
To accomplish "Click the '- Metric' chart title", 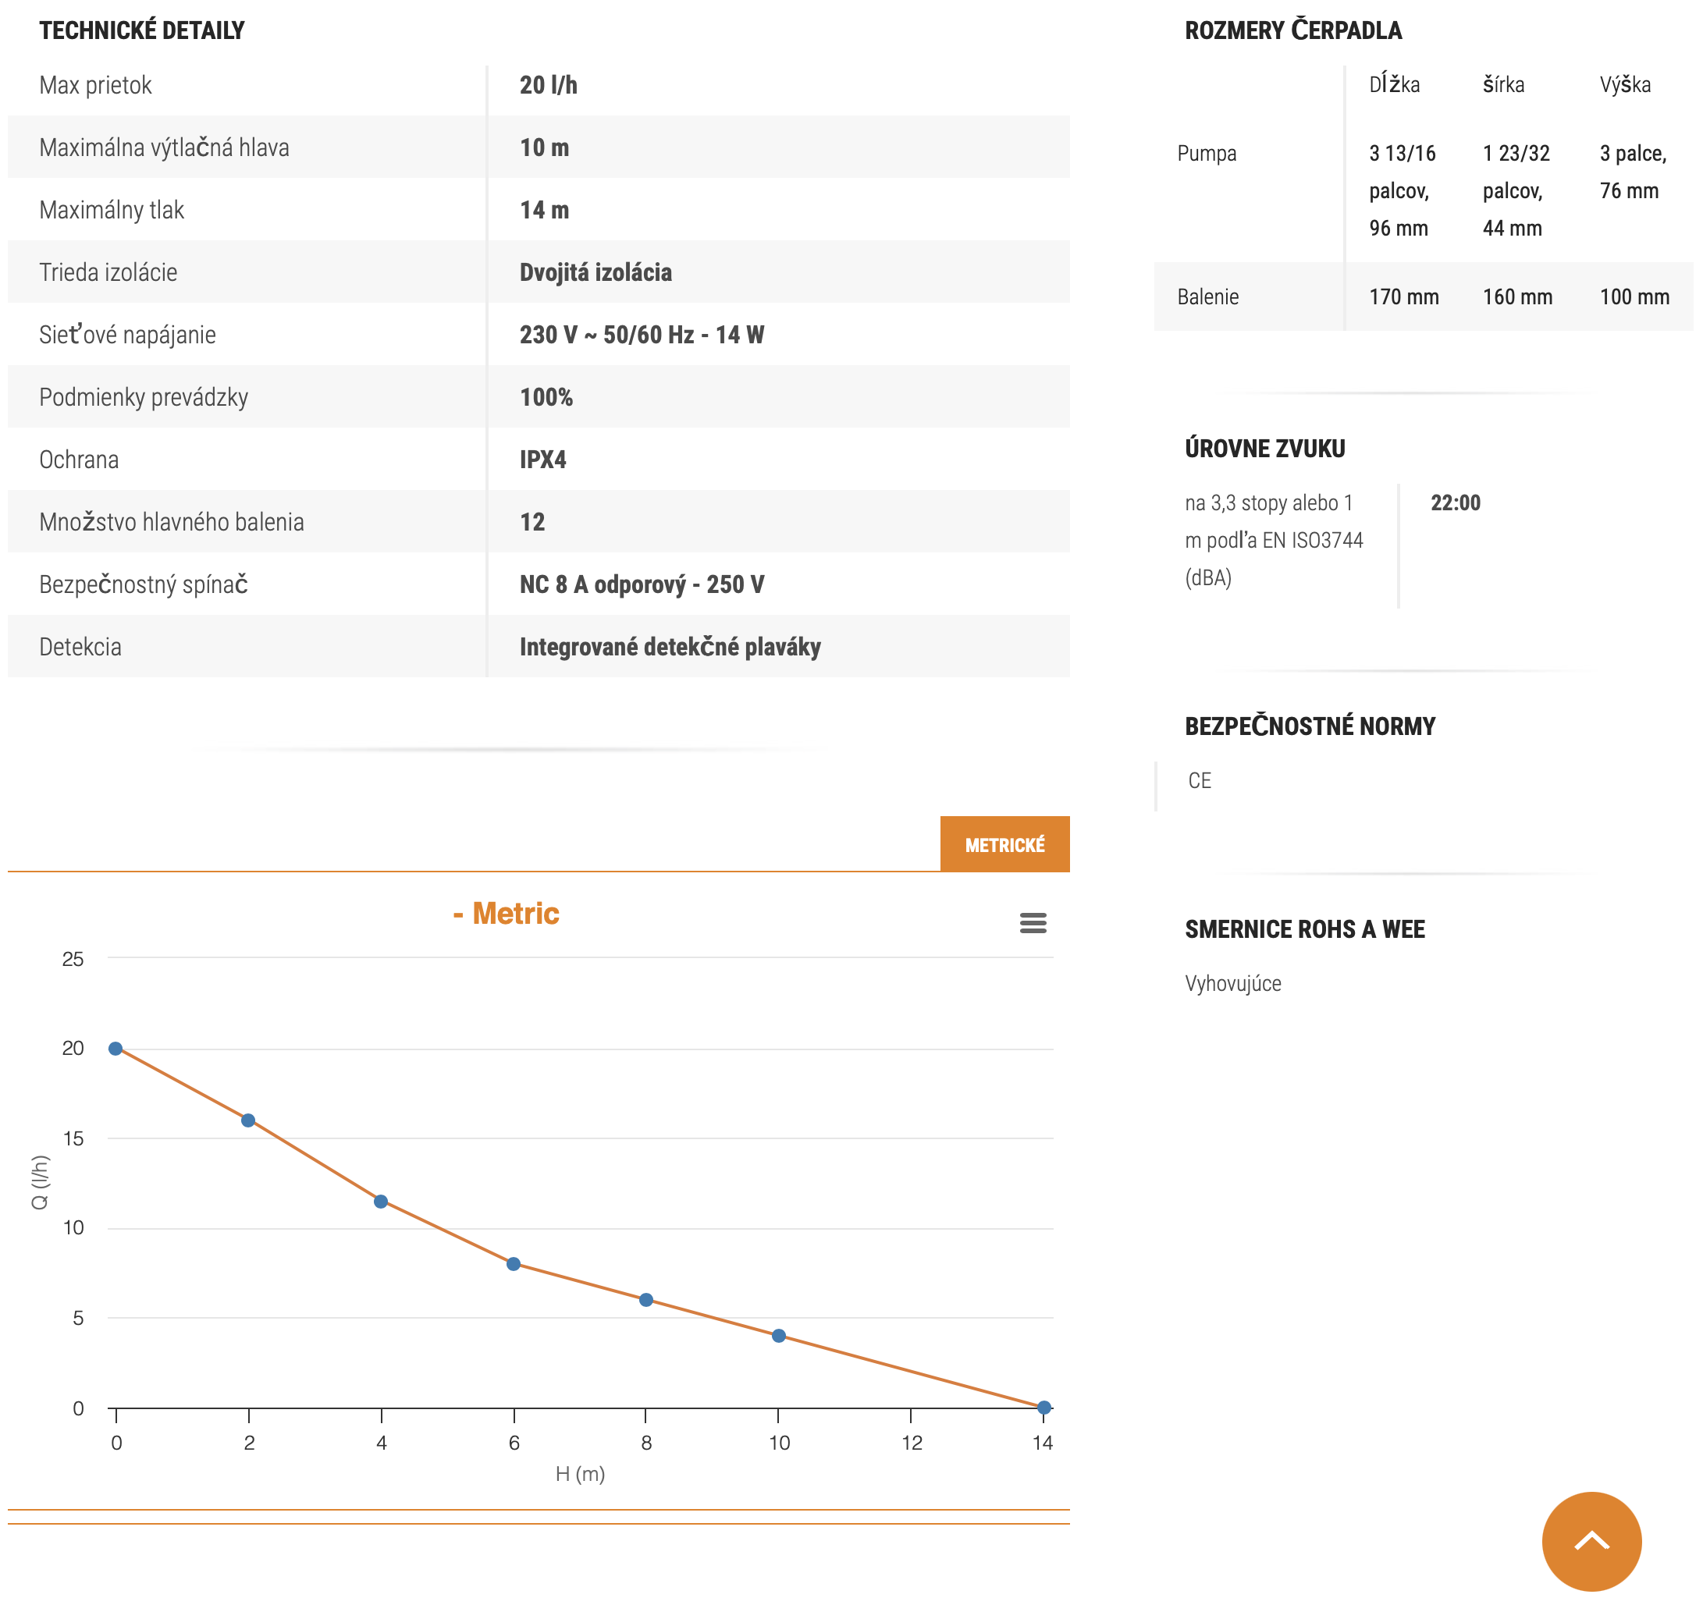I will click(506, 914).
